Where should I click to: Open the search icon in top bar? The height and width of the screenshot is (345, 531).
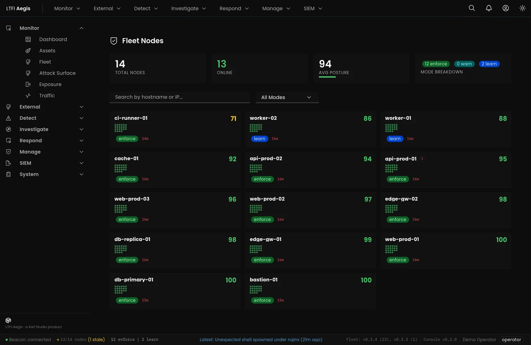[472, 8]
